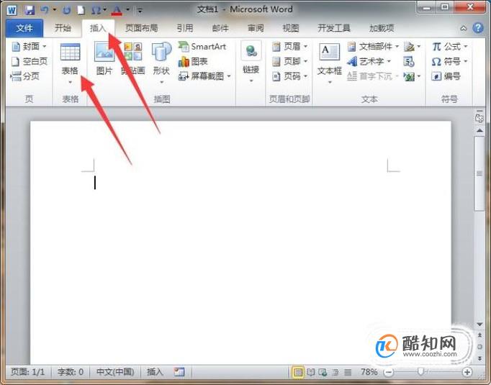
Task: Click the zoom in plus button
Action: click(467, 372)
